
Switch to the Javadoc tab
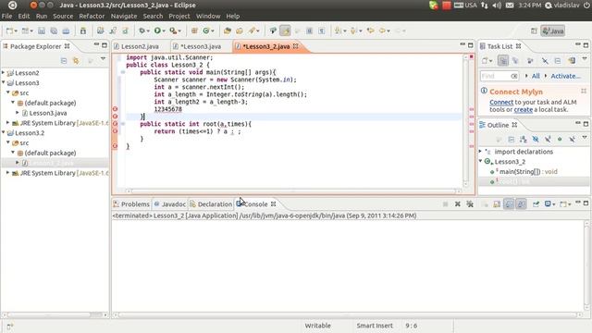(170, 203)
